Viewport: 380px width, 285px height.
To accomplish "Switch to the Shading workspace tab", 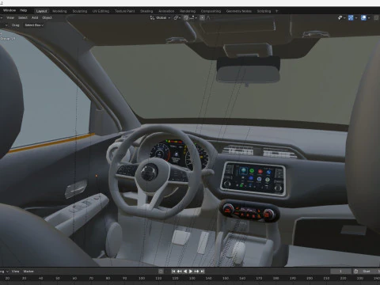I will 146,11.
